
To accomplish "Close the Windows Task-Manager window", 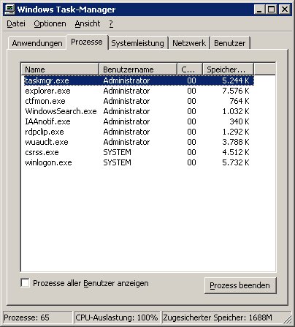I will click(284, 10).
